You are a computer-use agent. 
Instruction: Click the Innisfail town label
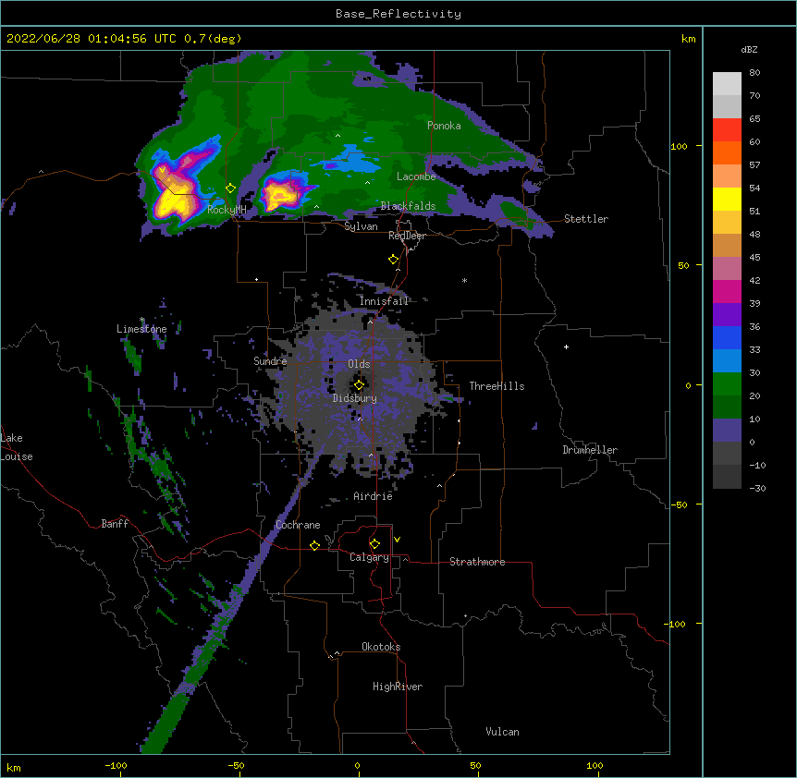point(384,301)
